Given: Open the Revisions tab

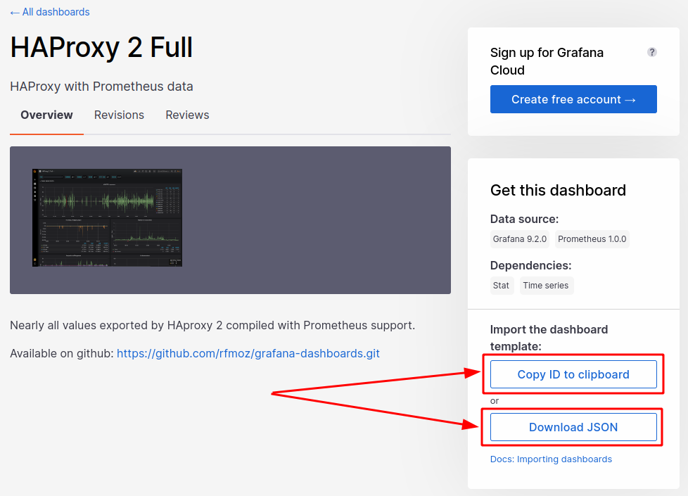Looking at the screenshot, I should (119, 115).
